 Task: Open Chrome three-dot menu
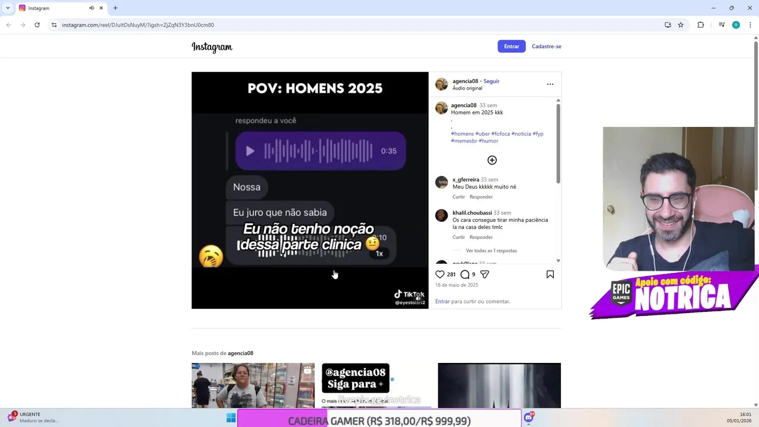click(751, 25)
